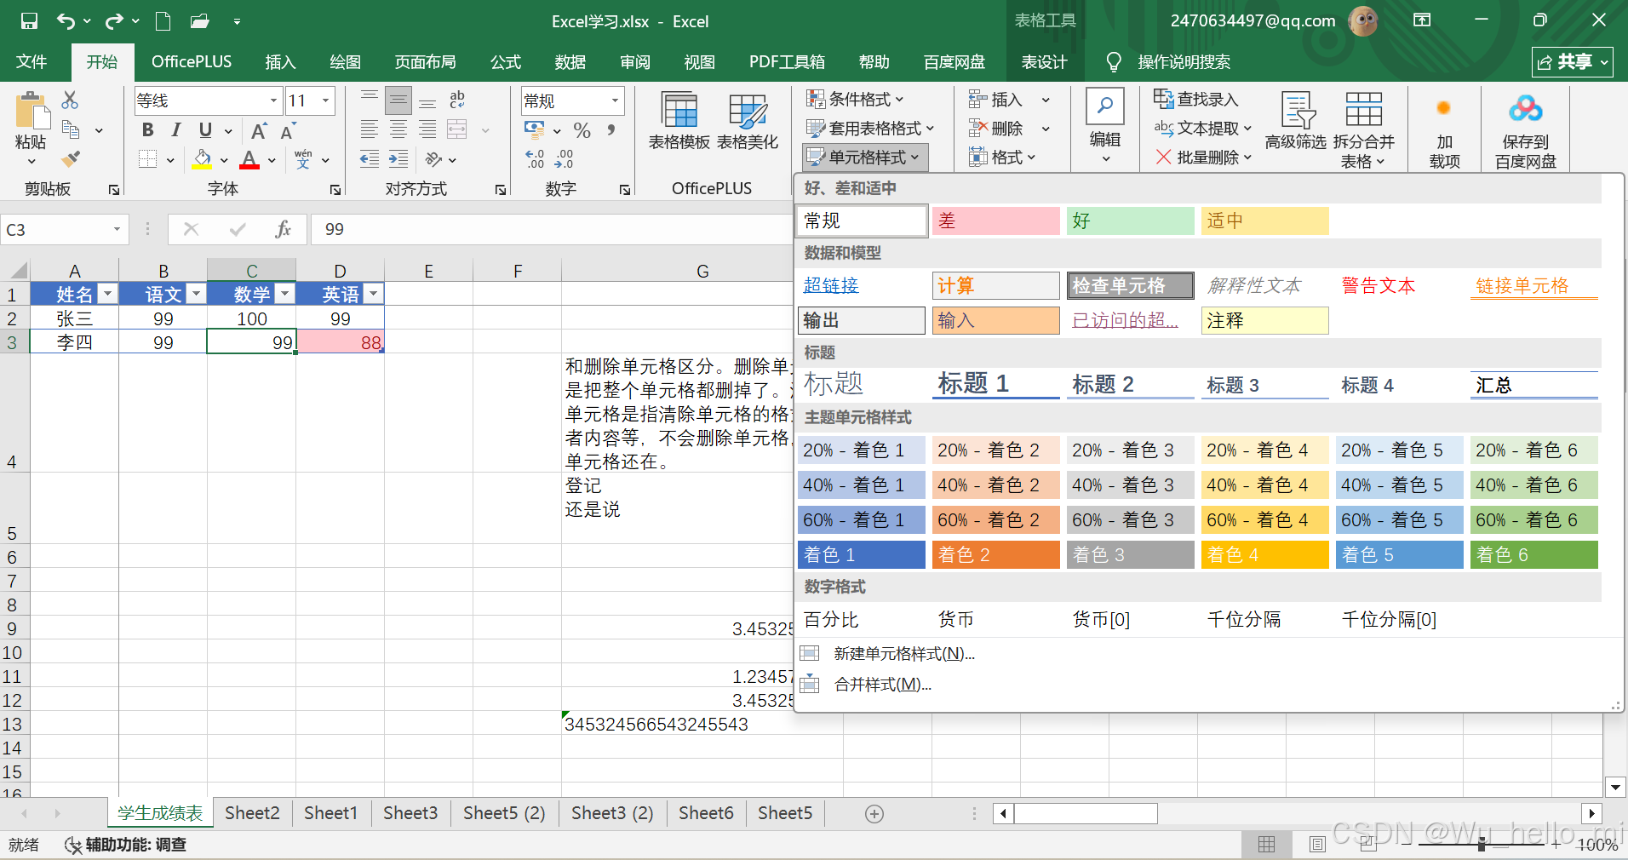
Task: Open filter dropdown on 英语 header
Action: click(373, 295)
